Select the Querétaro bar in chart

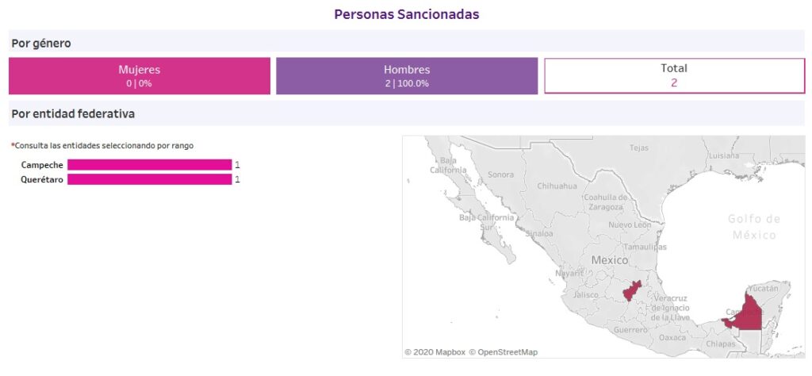[x=149, y=179]
